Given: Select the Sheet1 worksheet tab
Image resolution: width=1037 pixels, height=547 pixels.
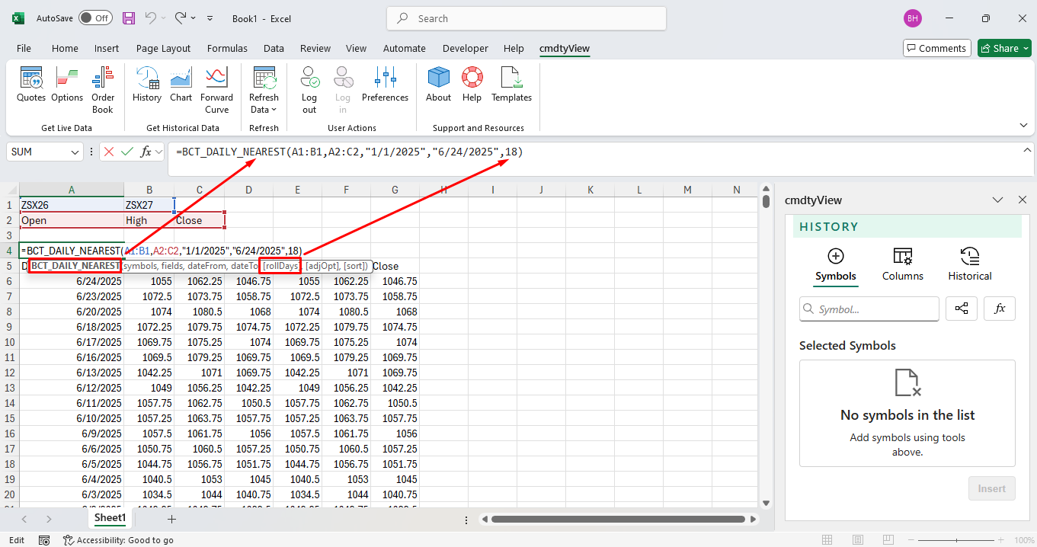Looking at the screenshot, I should pos(110,518).
